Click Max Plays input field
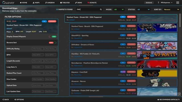 pyautogui.click(x=51, y=73)
